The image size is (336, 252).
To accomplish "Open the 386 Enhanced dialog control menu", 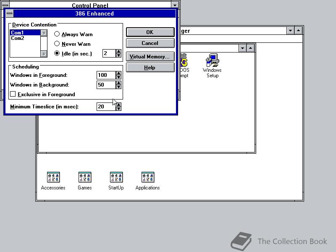I will tap(9, 13).
